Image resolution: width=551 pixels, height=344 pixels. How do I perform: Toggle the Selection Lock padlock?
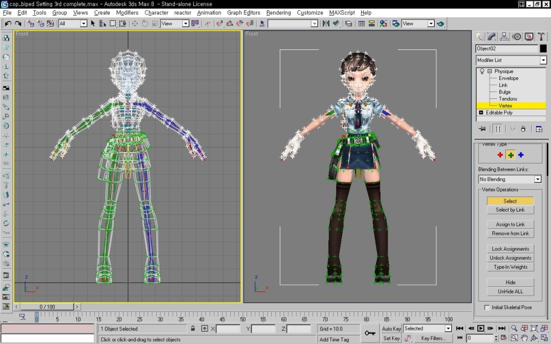pyautogui.click(x=193, y=328)
